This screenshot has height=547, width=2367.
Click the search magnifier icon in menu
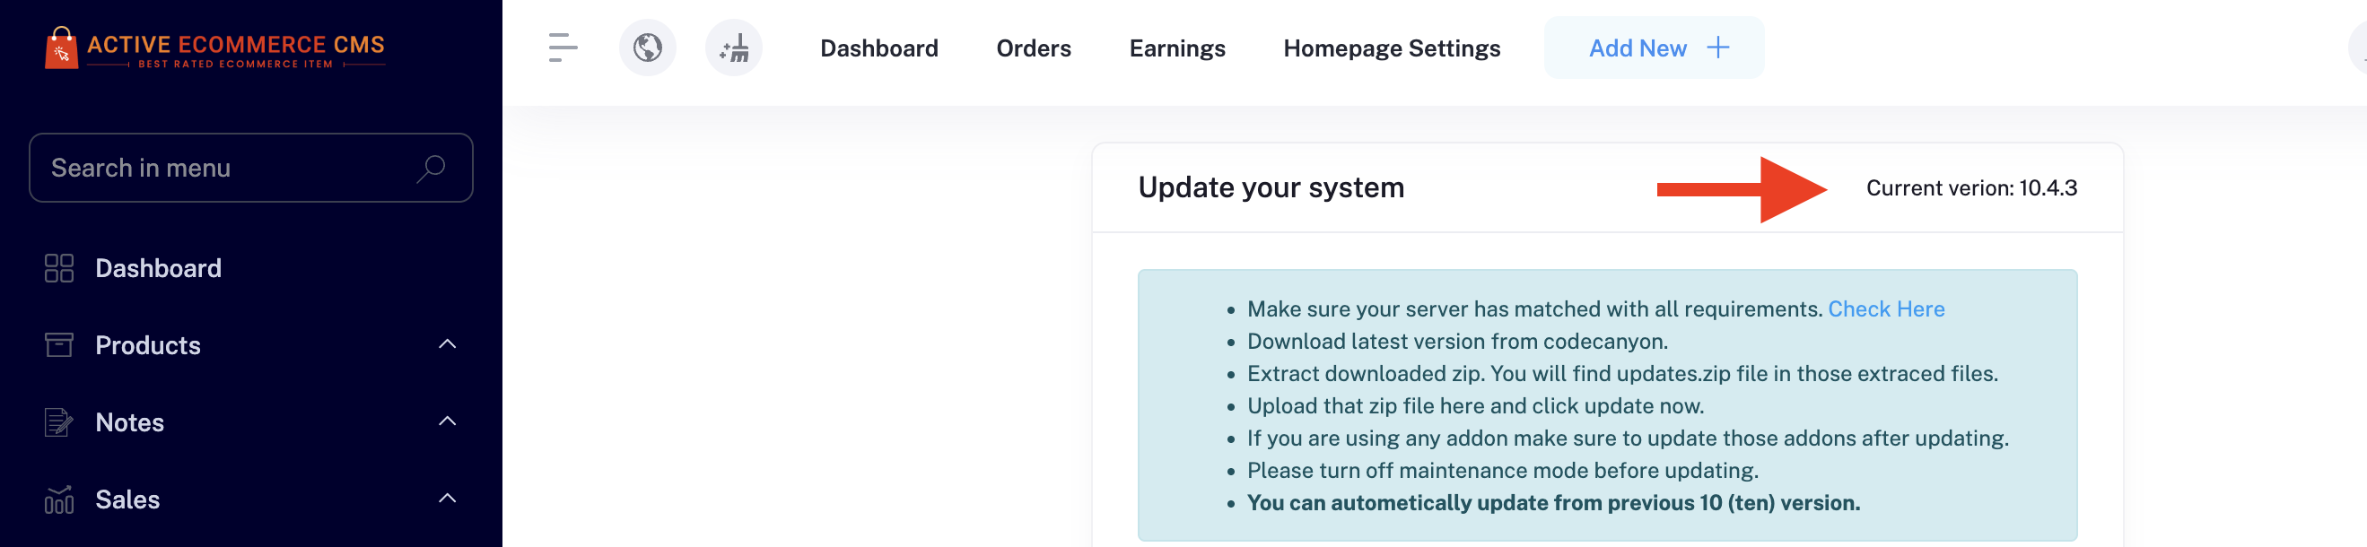point(431,169)
